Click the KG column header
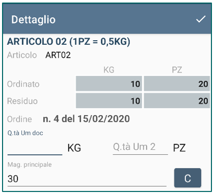The height and width of the screenshot is (193, 214). (x=109, y=70)
